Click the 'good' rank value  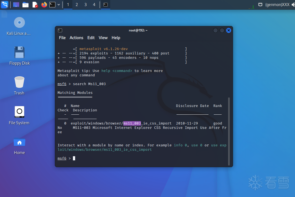click(x=218, y=123)
